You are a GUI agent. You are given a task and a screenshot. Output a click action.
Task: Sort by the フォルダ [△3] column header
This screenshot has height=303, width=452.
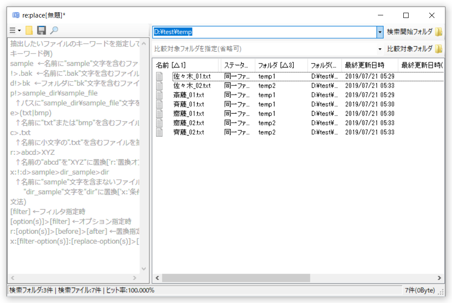pos(281,65)
